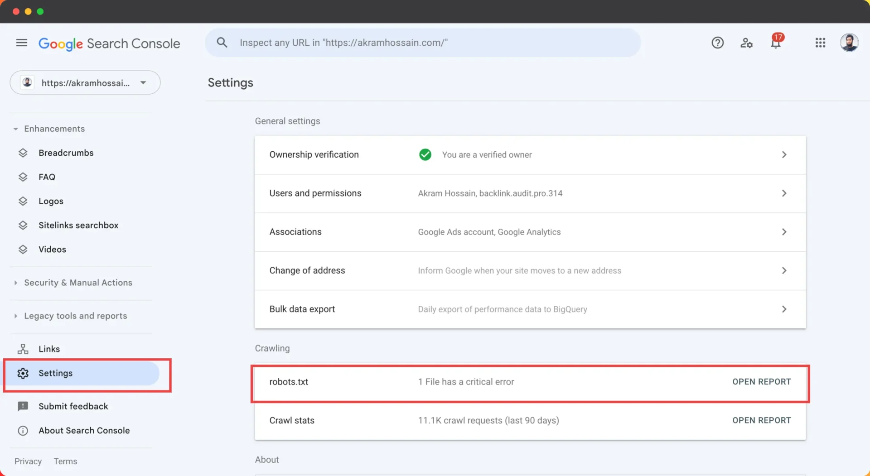The image size is (870, 476).
Task: Open Bulk data export chevron
Action: click(784, 309)
